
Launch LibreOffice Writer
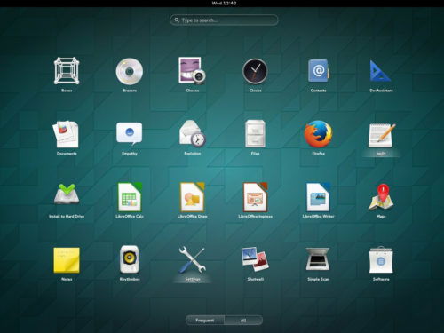click(x=318, y=197)
